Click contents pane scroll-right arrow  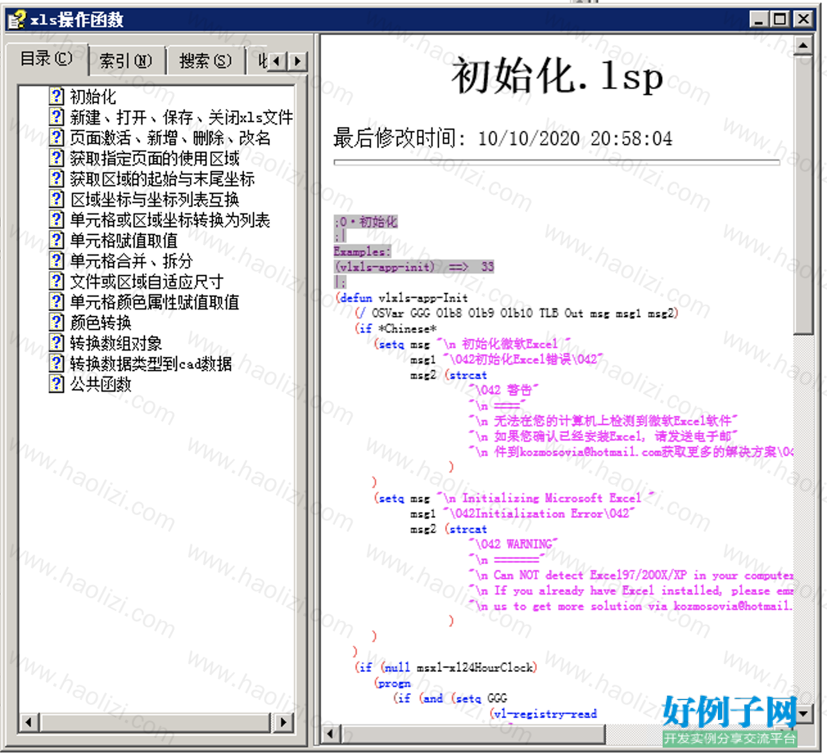283,722
